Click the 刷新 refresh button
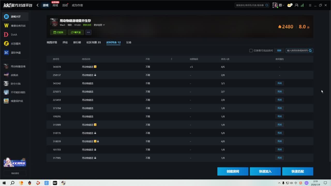 click(279, 51)
